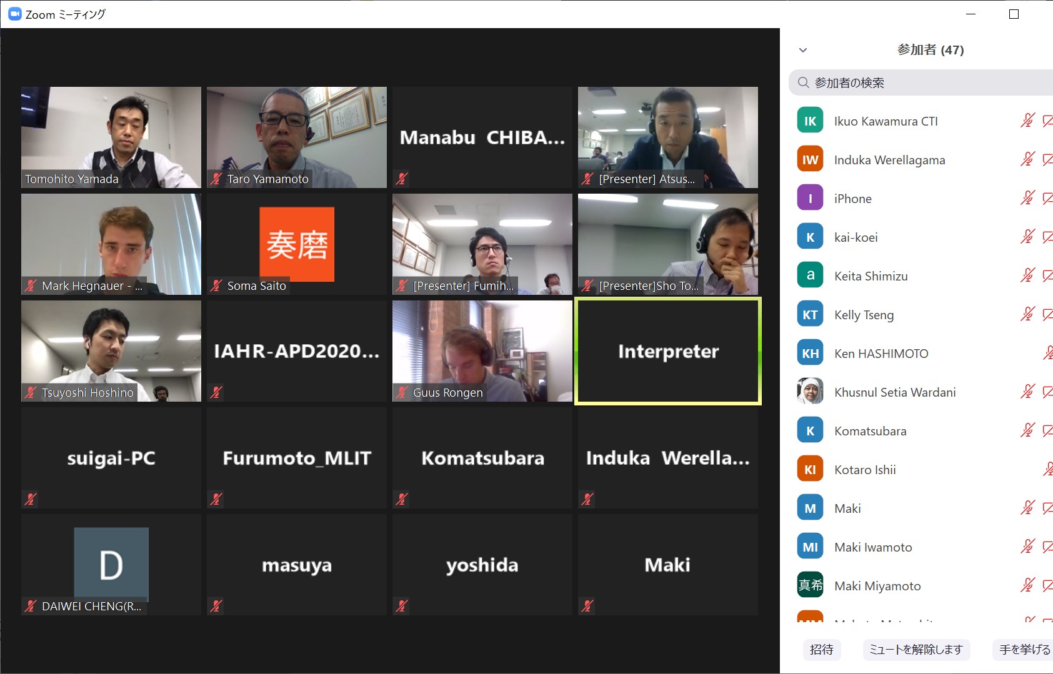Click muted microphone icon beside Ikuo Kawamura CTI

tap(1027, 121)
